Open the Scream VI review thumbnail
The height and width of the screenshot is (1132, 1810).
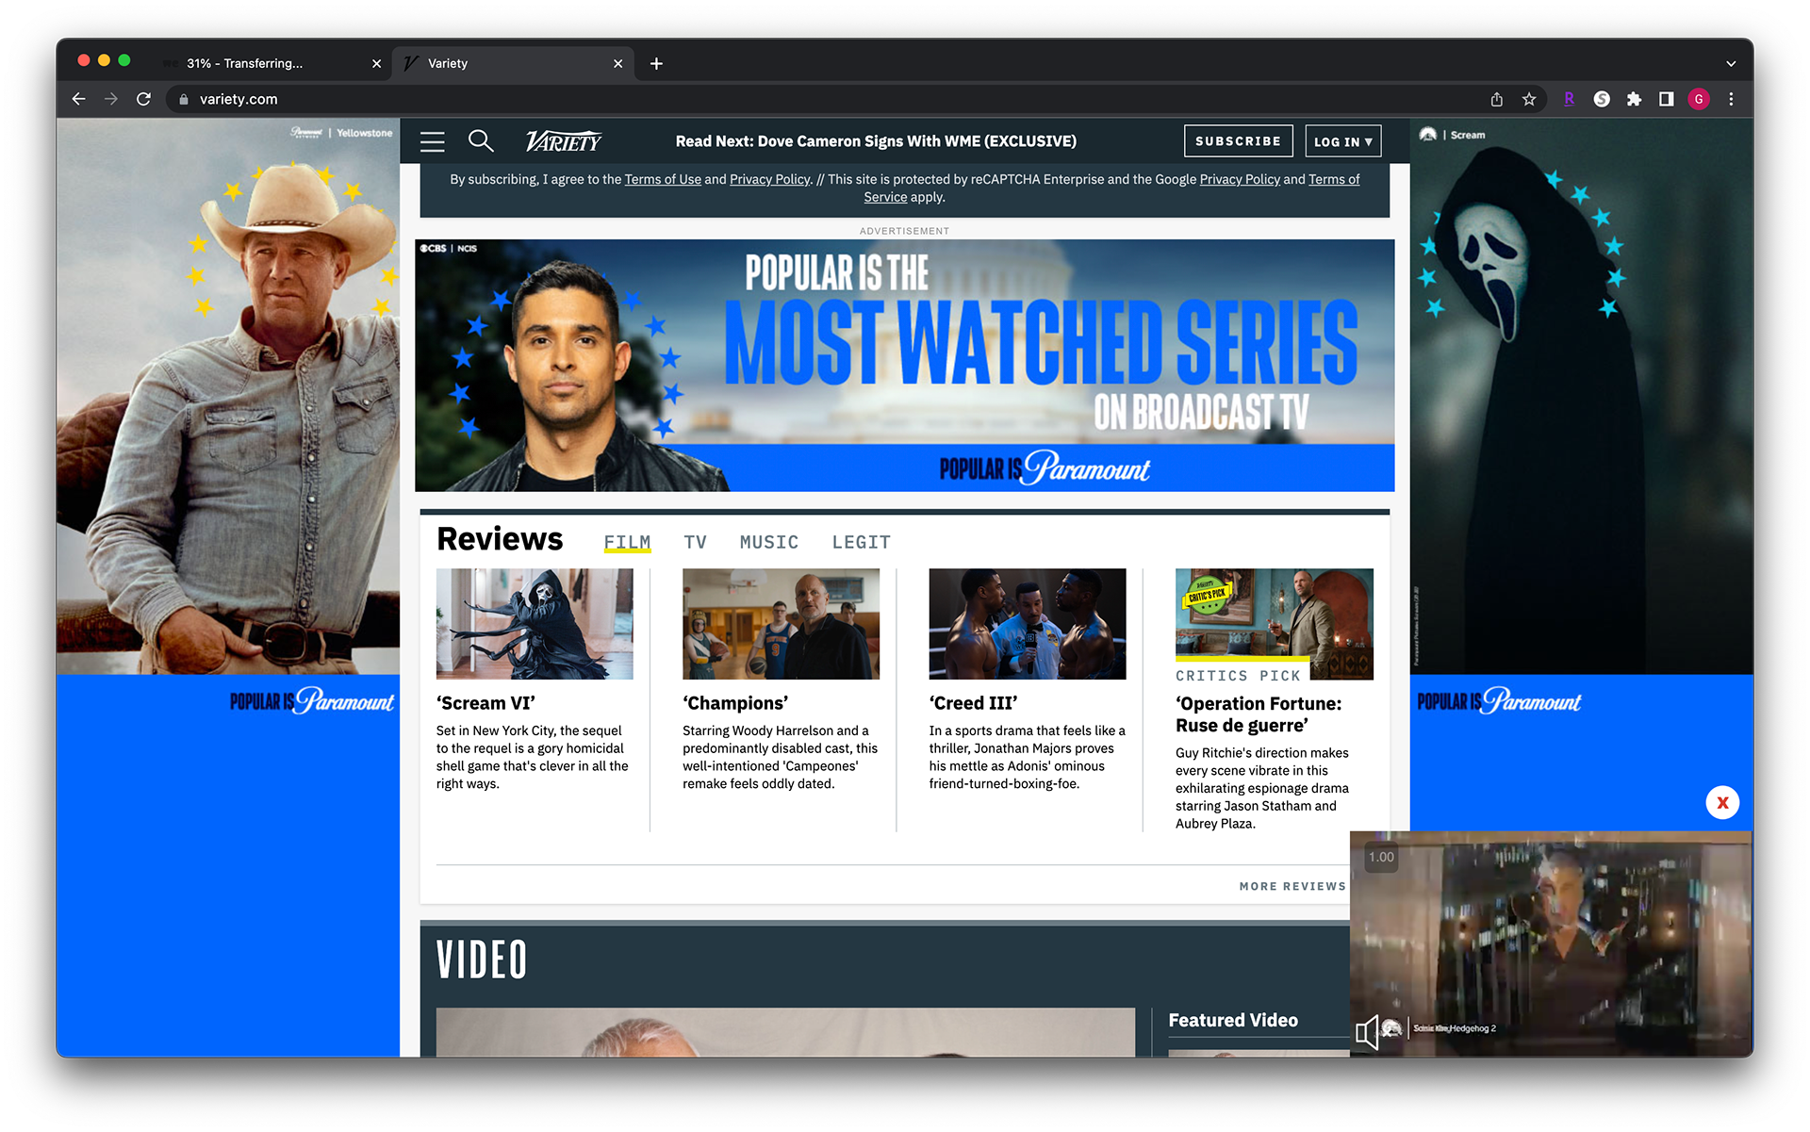point(535,623)
